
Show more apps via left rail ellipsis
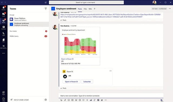pyautogui.click(x=4, y=53)
